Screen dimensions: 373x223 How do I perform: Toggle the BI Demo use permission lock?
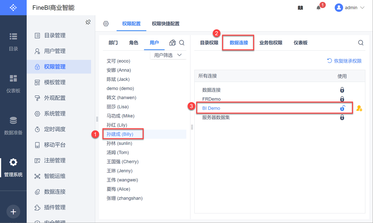[x=342, y=108]
